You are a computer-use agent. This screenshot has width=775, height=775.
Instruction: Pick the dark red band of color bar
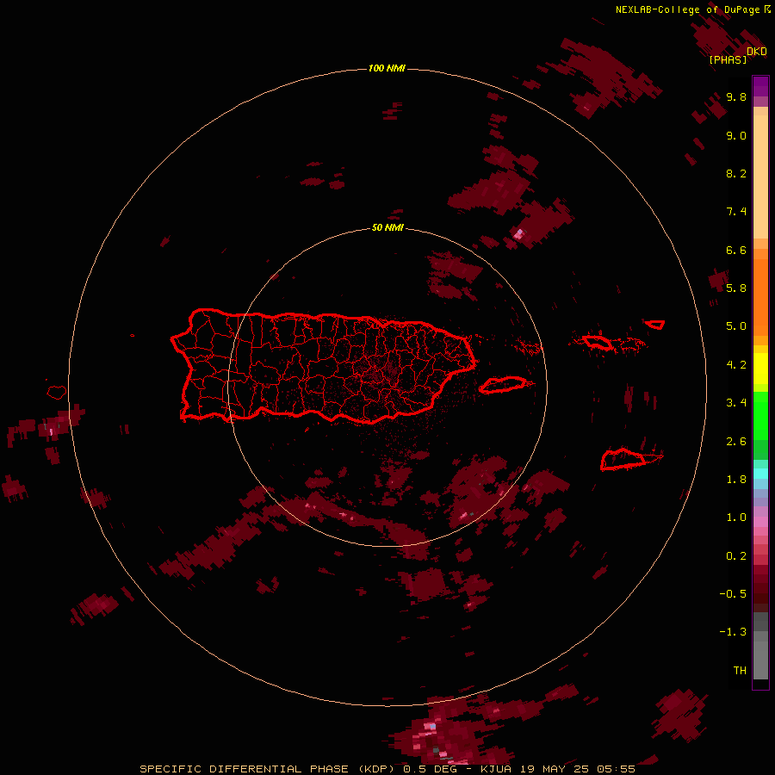(x=760, y=588)
